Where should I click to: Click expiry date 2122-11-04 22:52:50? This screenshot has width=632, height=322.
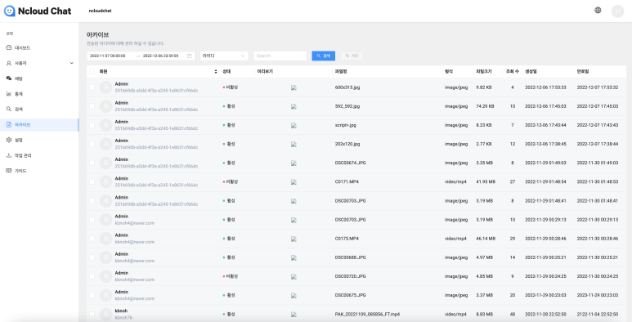pos(598,315)
